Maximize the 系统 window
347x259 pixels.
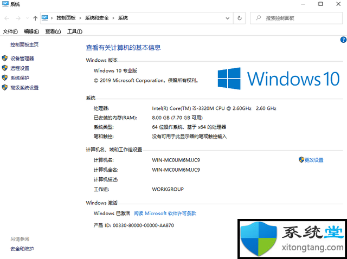click(x=320, y=4)
